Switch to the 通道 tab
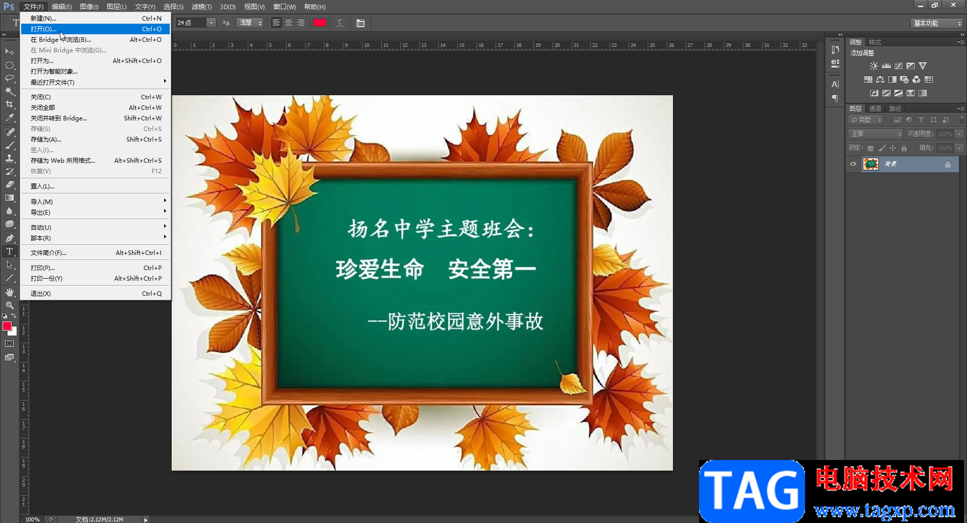 pos(875,108)
